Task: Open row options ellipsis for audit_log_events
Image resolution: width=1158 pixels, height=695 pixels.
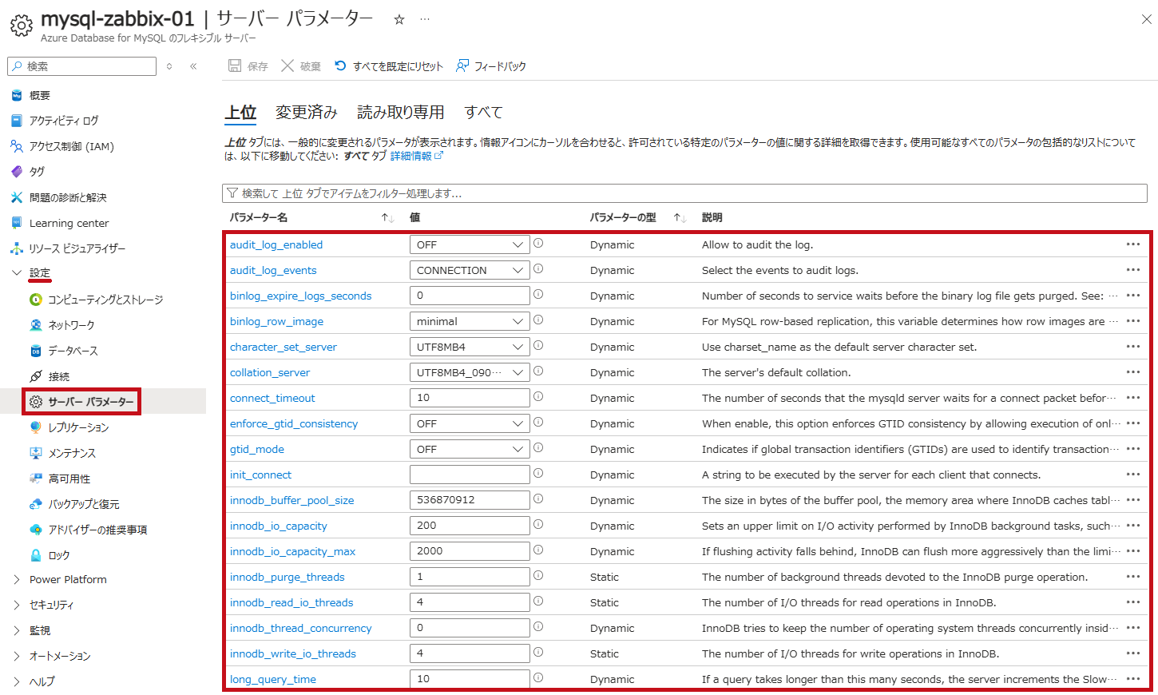Action: (x=1133, y=270)
